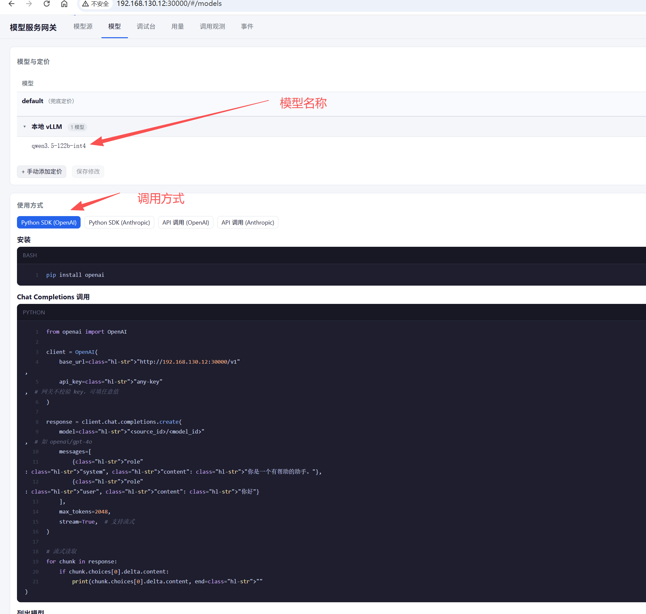
Task: Click the 模型与定价 section heading
Action: click(33, 62)
